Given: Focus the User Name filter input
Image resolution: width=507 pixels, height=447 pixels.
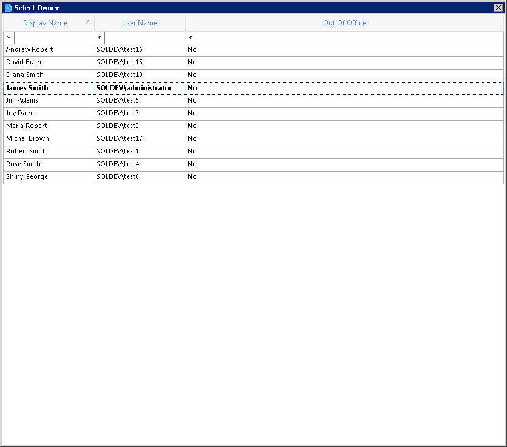Looking at the screenshot, I should (x=145, y=38).
